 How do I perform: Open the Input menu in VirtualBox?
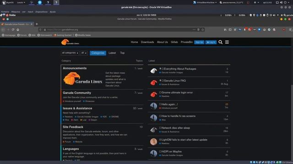[x=30, y=12]
